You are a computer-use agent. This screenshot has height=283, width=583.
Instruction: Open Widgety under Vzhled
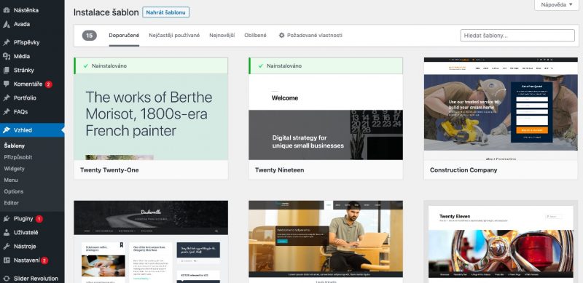click(x=14, y=169)
